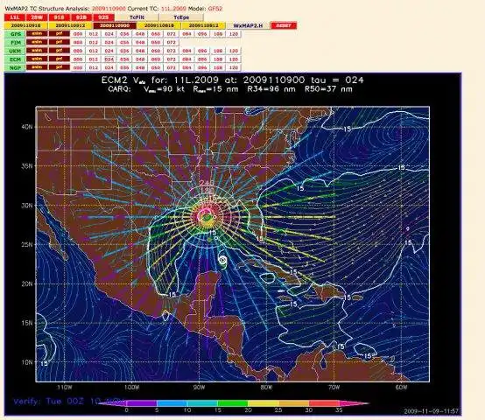
Task: Show GFS forecast tau 048
Action: [140, 34]
